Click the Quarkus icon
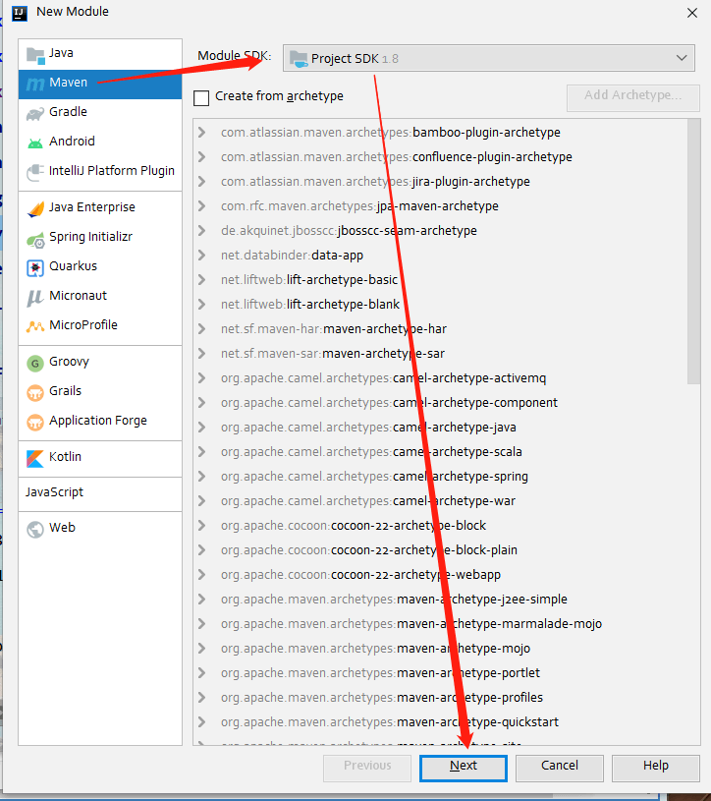The width and height of the screenshot is (711, 801). coord(35,267)
